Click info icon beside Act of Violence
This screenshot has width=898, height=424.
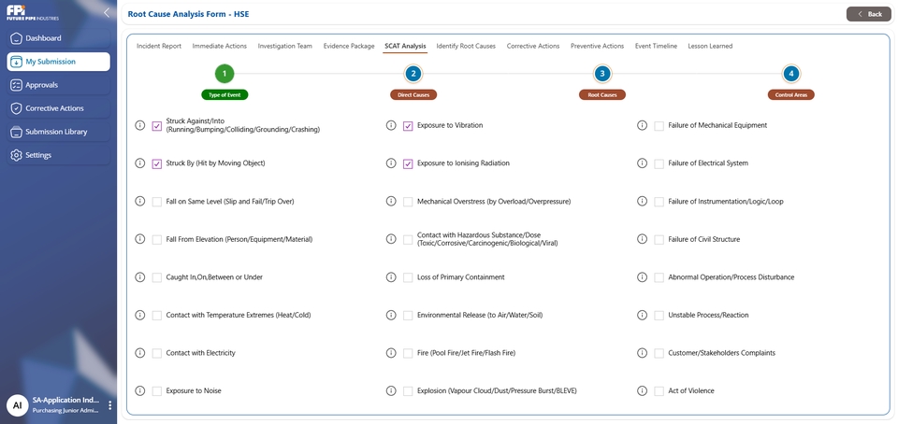[x=642, y=390]
